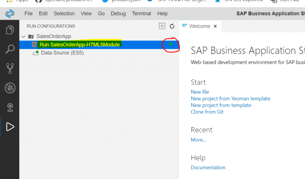The height and width of the screenshot is (179, 305).
Task: Click the New file link
Action: pos(200,92)
